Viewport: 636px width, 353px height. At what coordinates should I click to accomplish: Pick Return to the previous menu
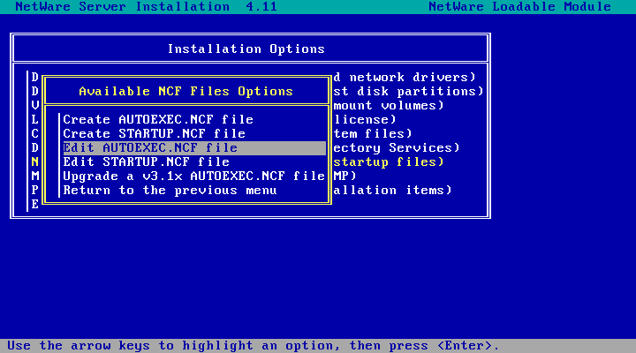170,191
